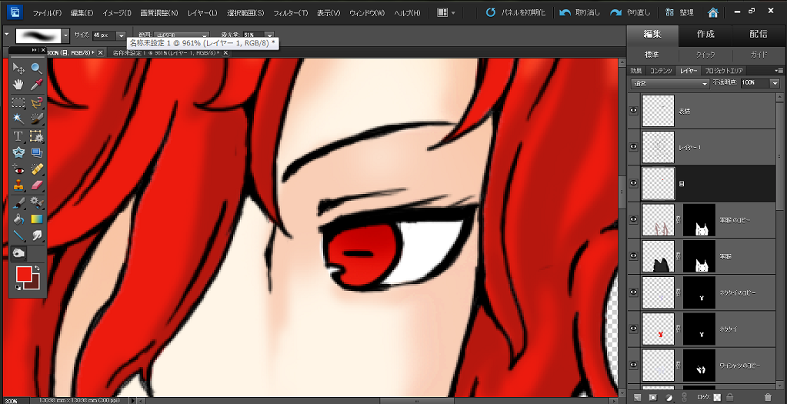Select the Red Eye Removal tool
Viewport: 787px width, 404px height.
click(x=18, y=169)
